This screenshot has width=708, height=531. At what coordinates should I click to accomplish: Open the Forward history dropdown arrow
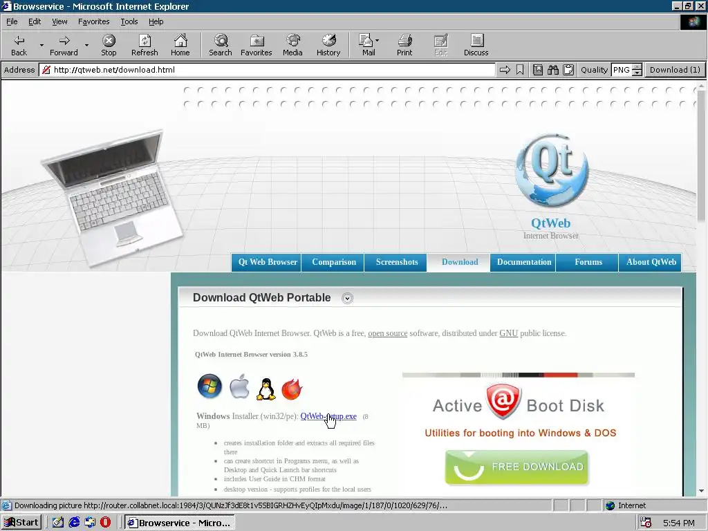[x=86, y=45]
